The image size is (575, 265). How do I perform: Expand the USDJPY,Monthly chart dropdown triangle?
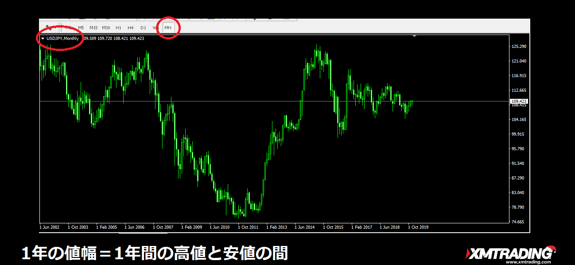43,39
